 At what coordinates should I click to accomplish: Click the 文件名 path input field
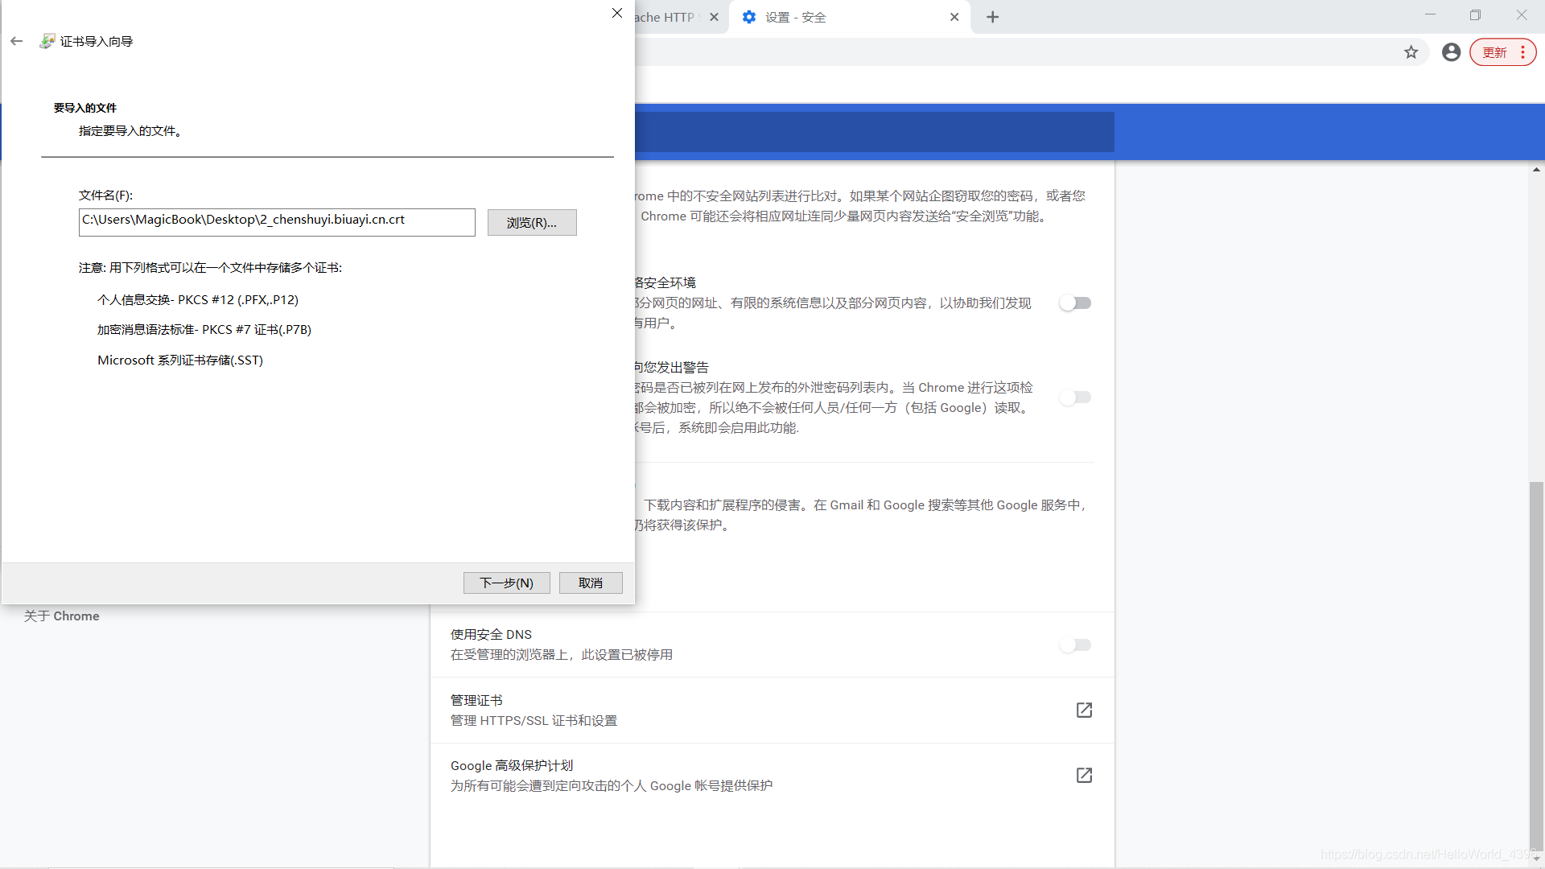coord(277,222)
